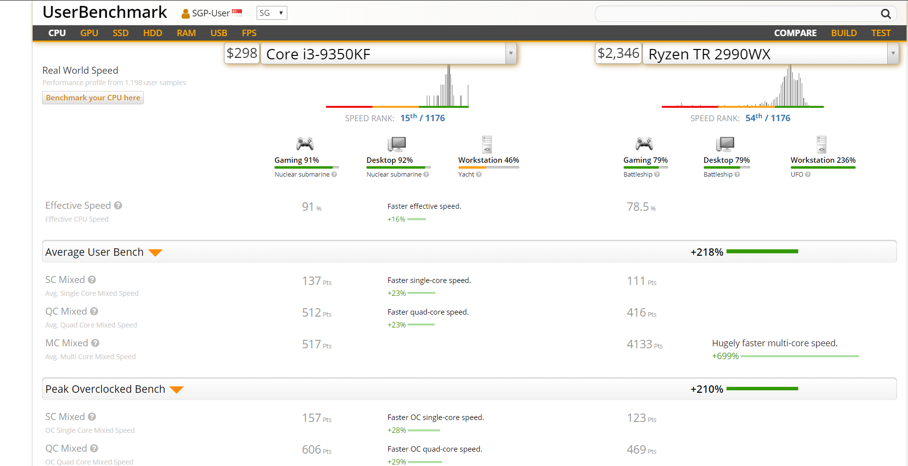Open the RAM tab
This screenshot has height=466, width=908.
point(186,33)
